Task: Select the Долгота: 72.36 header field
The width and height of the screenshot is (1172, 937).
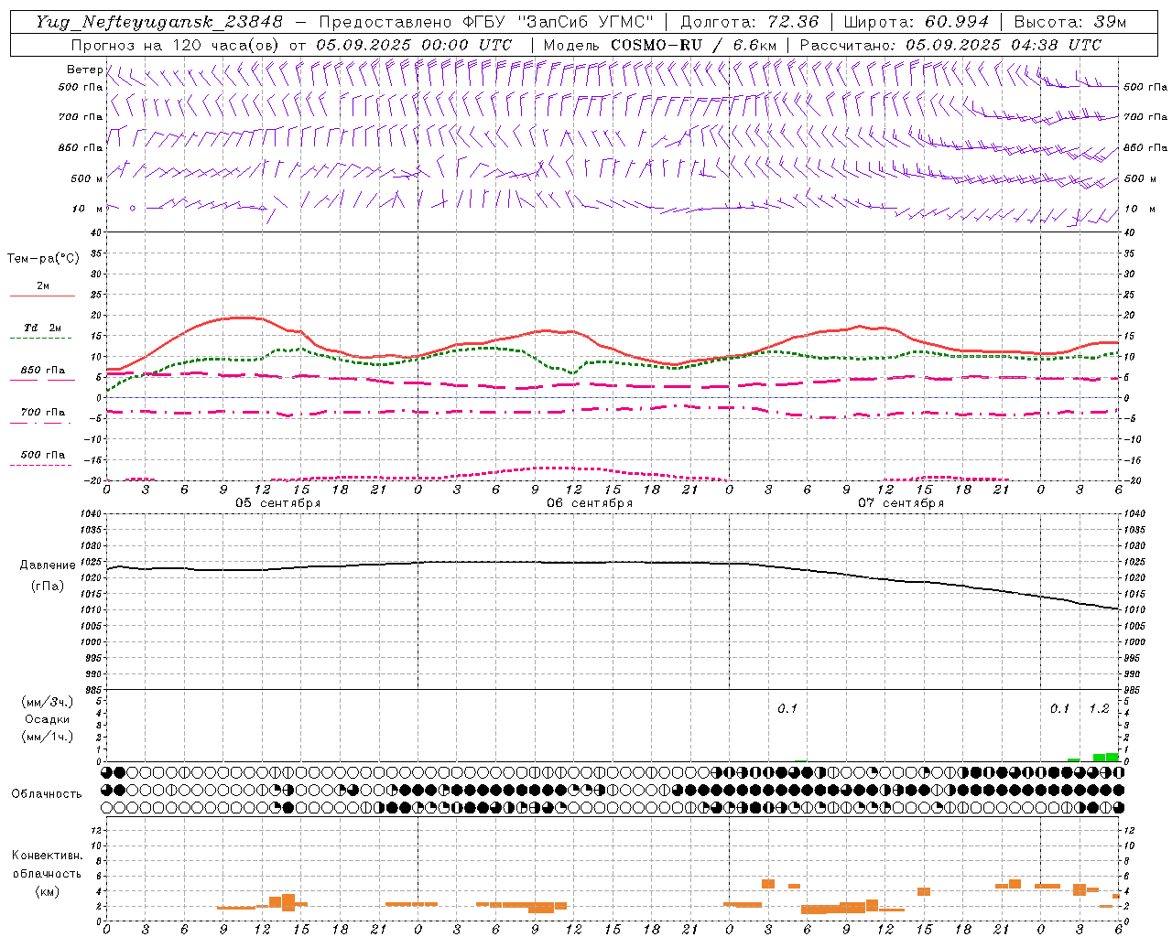Action: coord(749,22)
